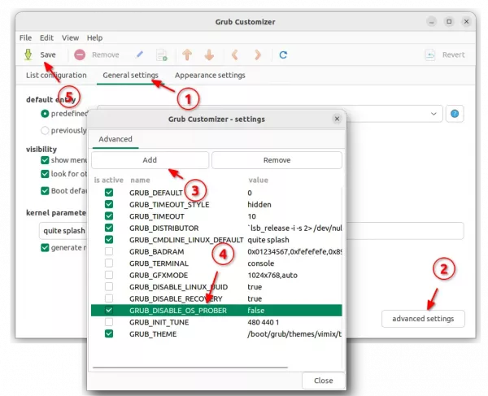Click the advanced settings button
Viewport: 488px width, 396px height.
coord(423,319)
